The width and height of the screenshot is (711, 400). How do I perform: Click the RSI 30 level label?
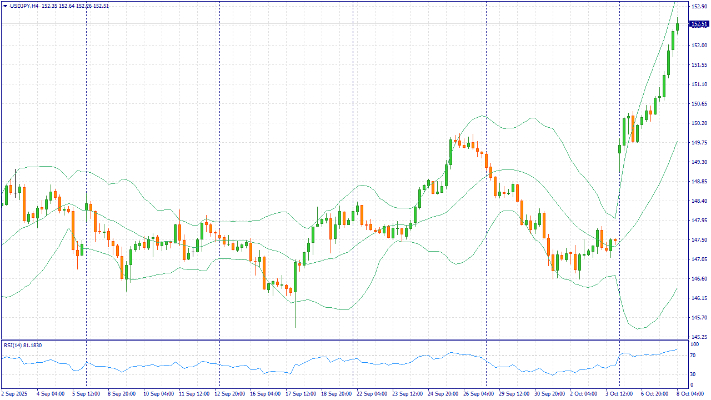pyautogui.click(x=693, y=372)
